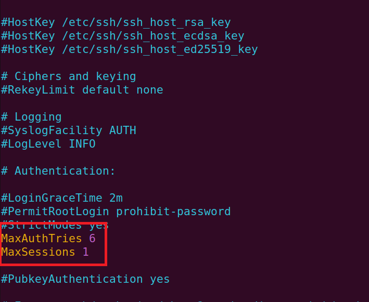Click the 'none' value of RekeyLimit
The width and height of the screenshot is (369, 302).
[150, 90]
